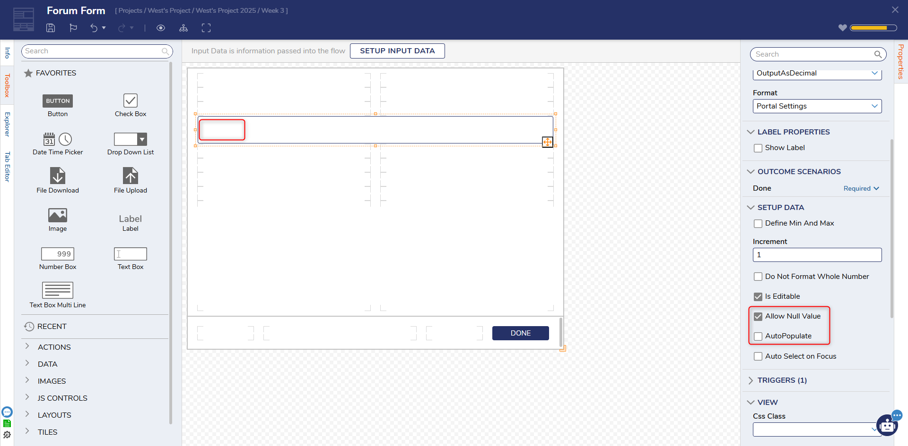Enable the Show Label checkbox

tap(758, 148)
